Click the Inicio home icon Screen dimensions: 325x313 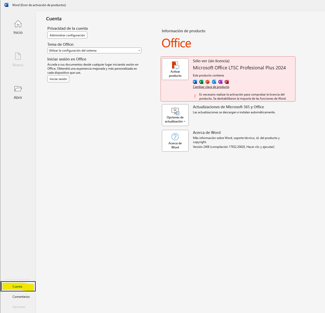pyautogui.click(x=18, y=24)
